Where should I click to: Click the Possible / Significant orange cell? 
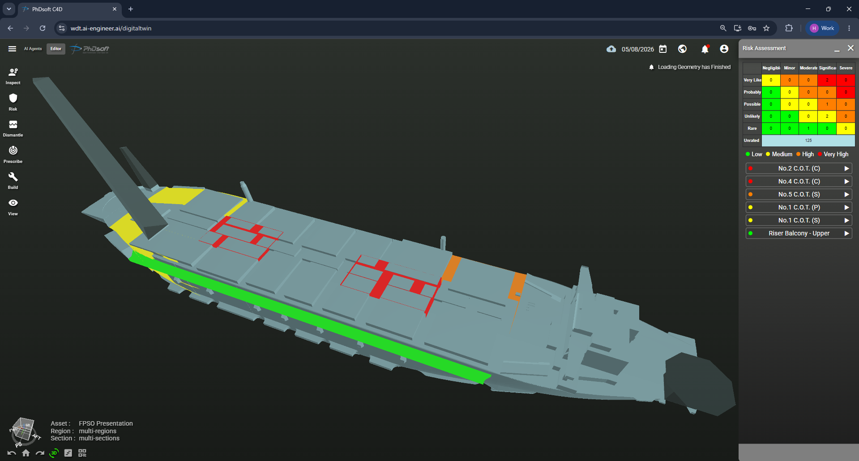point(827,104)
